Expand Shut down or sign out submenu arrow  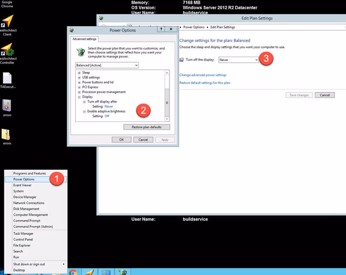pyautogui.click(x=64, y=264)
